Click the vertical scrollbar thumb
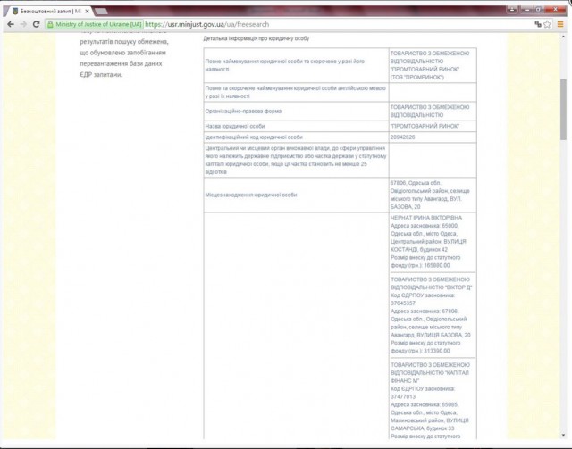 click(x=563, y=109)
